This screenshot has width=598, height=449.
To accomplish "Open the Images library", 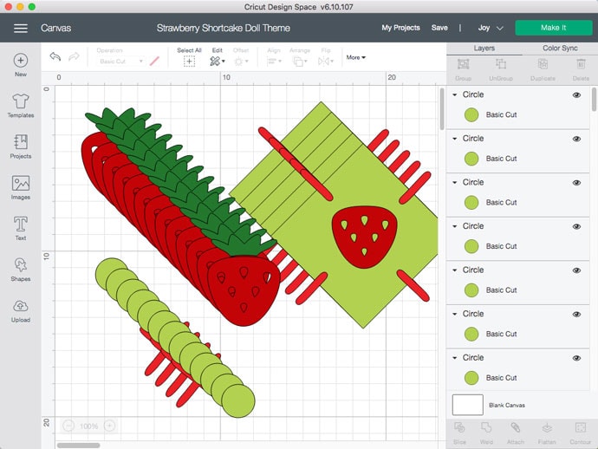I will (21, 188).
